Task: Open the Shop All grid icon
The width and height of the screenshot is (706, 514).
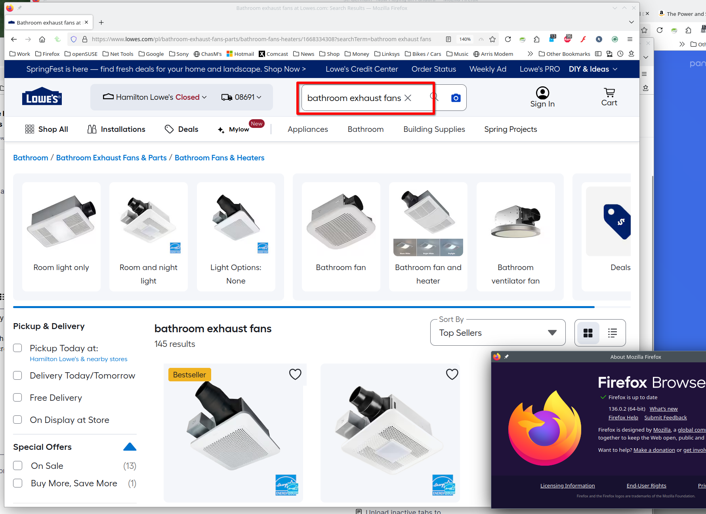Action: click(x=29, y=129)
